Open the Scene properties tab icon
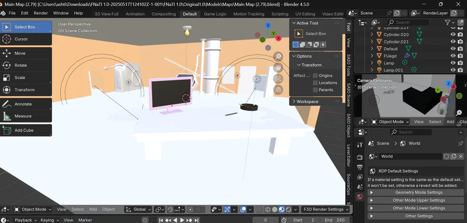 (360, 187)
